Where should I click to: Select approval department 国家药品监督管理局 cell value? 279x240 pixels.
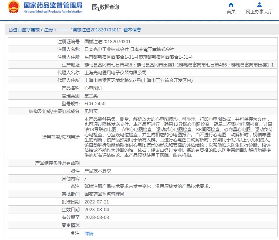pyautogui.click(x=104, y=194)
